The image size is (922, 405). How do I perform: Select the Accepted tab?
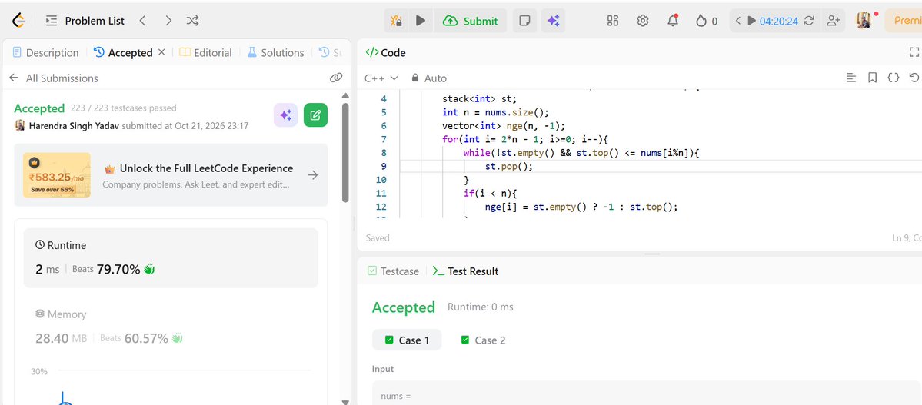pos(124,52)
